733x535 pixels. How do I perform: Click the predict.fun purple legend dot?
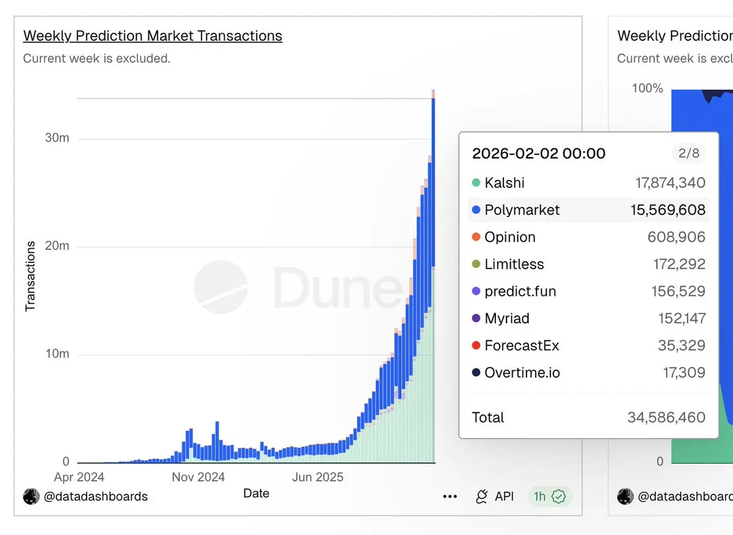(476, 291)
